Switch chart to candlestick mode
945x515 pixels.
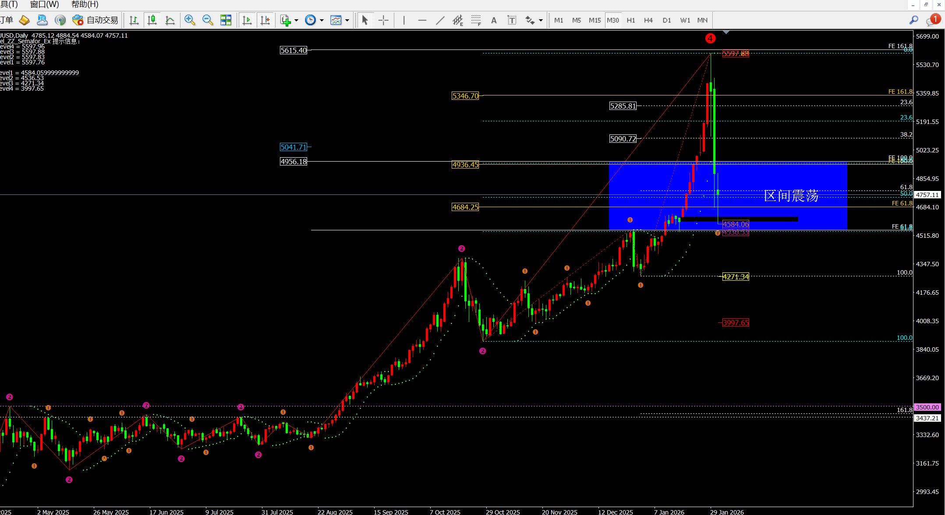pos(152,20)
